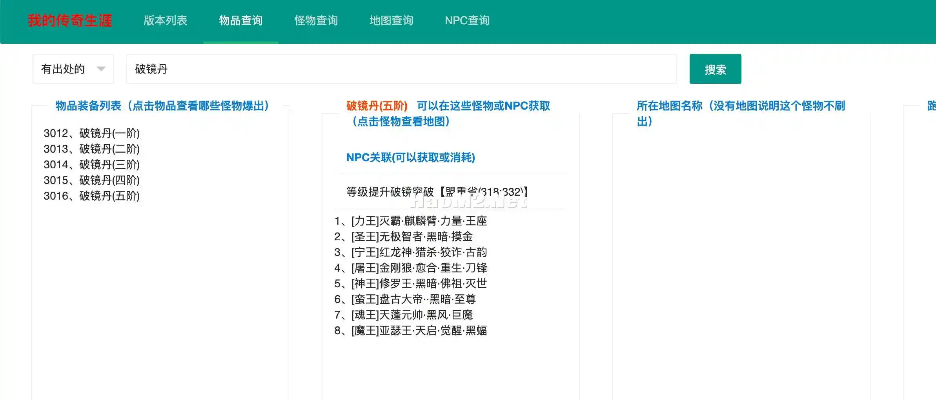Switch to the 物品查询 tab

tap(241, 20)
